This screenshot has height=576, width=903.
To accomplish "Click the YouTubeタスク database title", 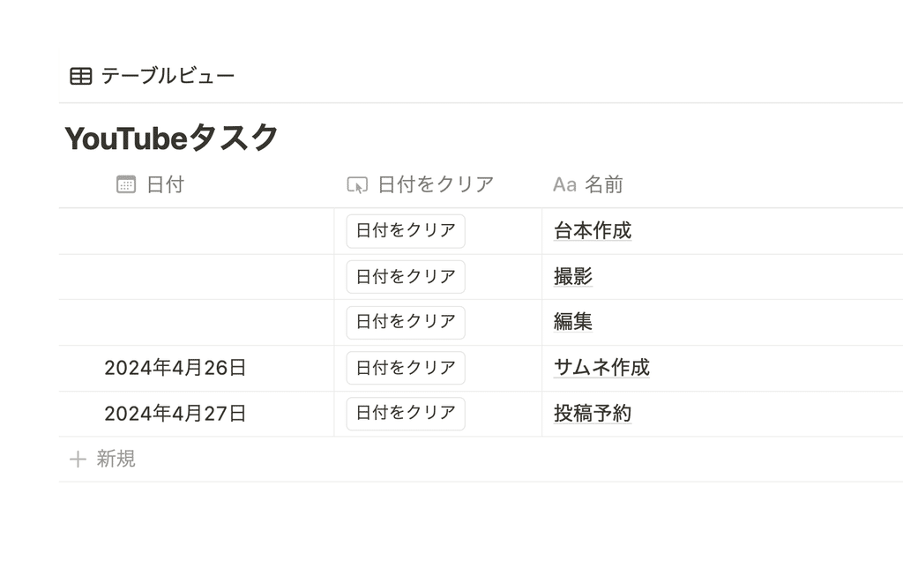I will click(172, 138).
